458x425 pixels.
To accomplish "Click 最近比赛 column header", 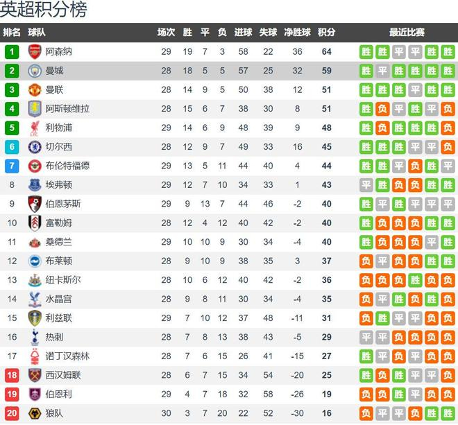I will (x=407, y=33).
